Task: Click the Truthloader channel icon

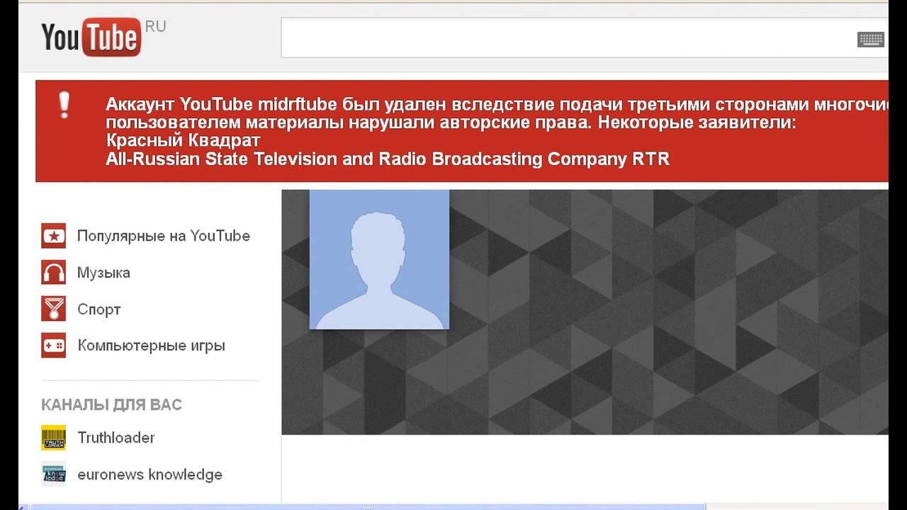Action: 53,438
